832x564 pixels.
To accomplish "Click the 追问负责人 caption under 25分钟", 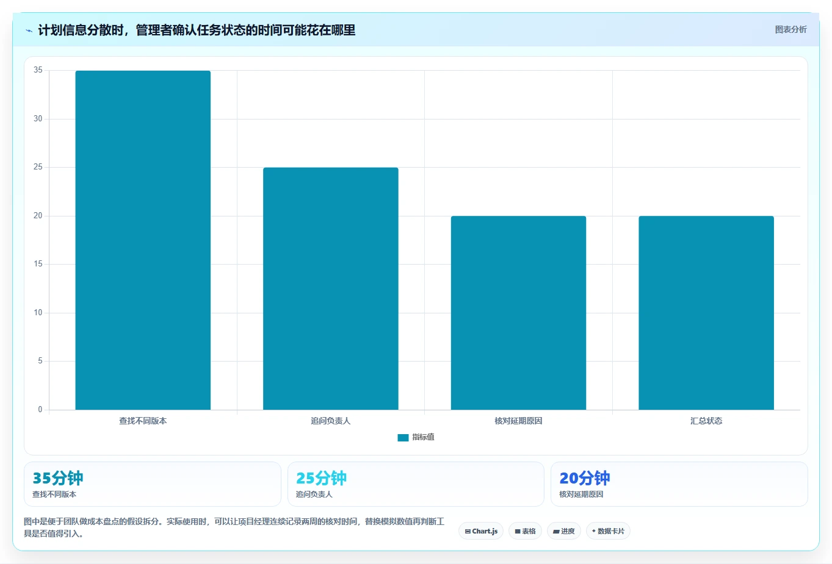I will 314,494.
